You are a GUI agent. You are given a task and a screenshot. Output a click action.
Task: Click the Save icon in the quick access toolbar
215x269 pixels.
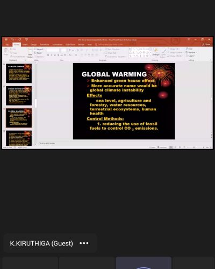[x=6, y=39]
